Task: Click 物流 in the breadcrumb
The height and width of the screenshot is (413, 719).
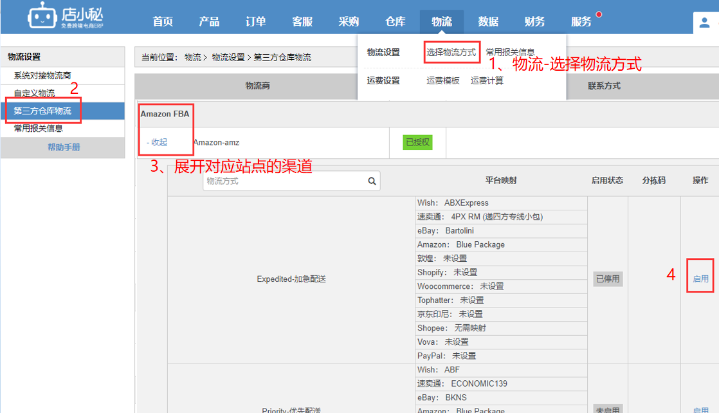Action: point(192,57)
